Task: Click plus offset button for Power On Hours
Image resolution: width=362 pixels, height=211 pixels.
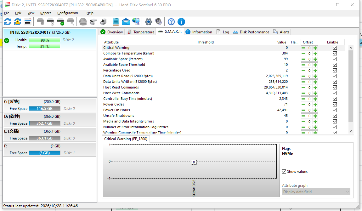Action: [315, 110]
